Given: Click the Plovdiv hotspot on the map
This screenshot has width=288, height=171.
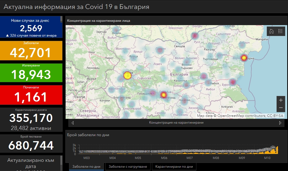Looking at the screenshot, I should pos(164,95).
